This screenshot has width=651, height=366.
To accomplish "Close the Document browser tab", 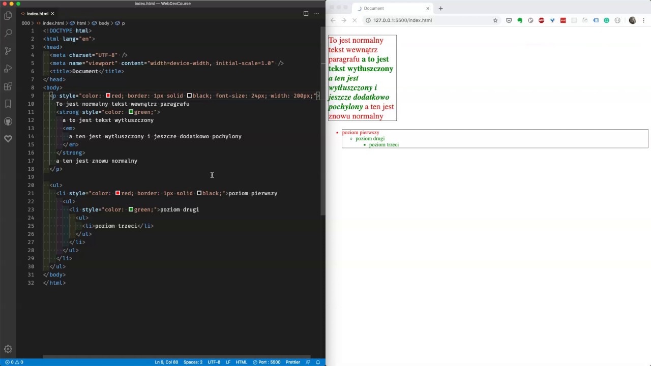I will click(x=428, y=8).
